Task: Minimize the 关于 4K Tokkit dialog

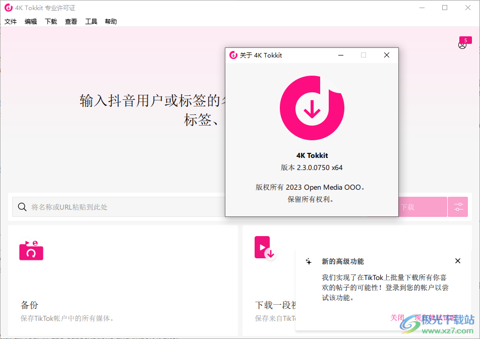Action: (341, 55)
